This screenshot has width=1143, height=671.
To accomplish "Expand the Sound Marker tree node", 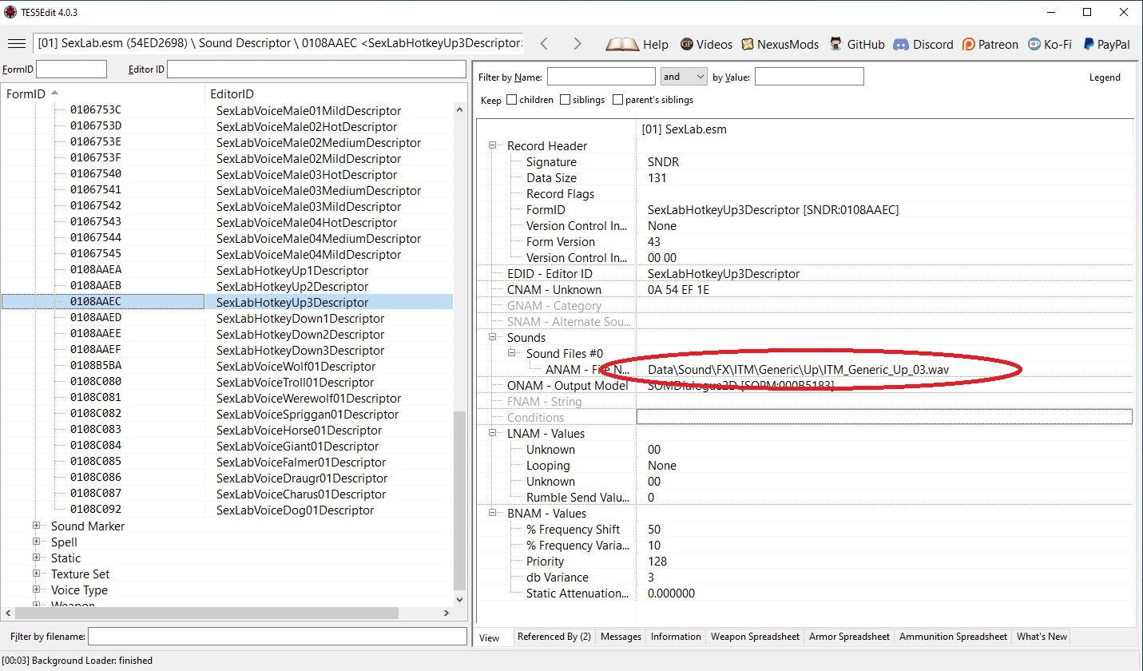I will point(36,526).
